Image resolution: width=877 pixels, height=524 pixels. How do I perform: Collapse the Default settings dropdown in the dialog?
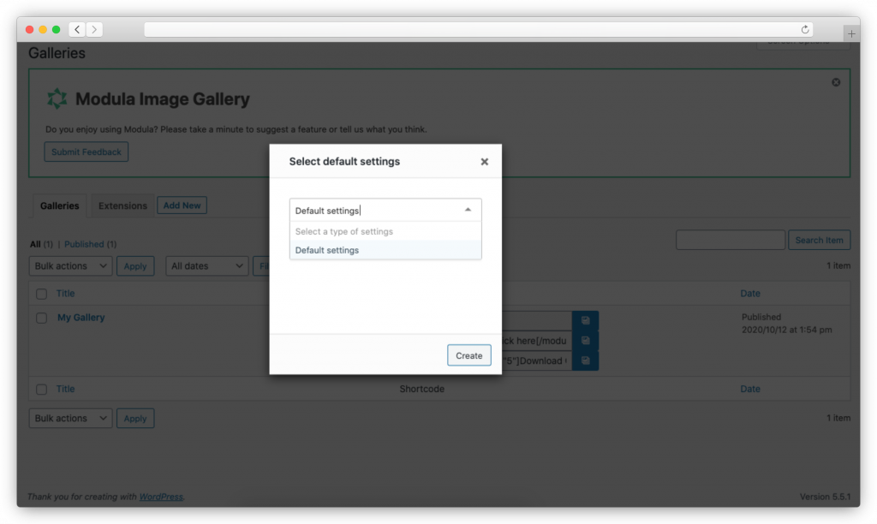coord(468,209)
